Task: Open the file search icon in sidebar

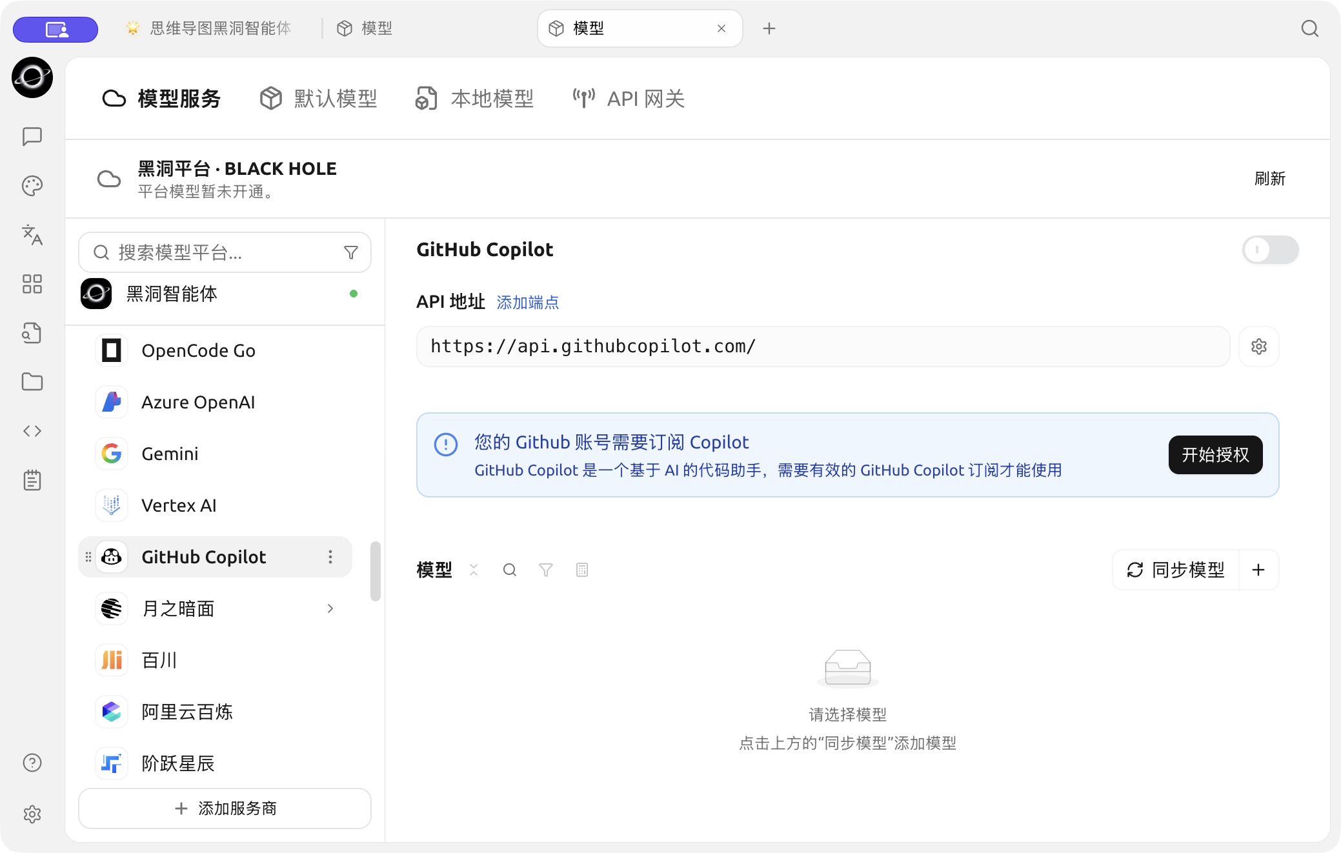Action: (x=32, y=333)
